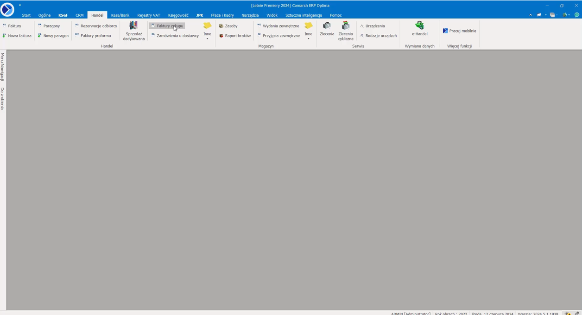Viewport: 582px width, 315px height.
Task: Expand the Inne dropdown in Handel group
Action: click(207, 31)
